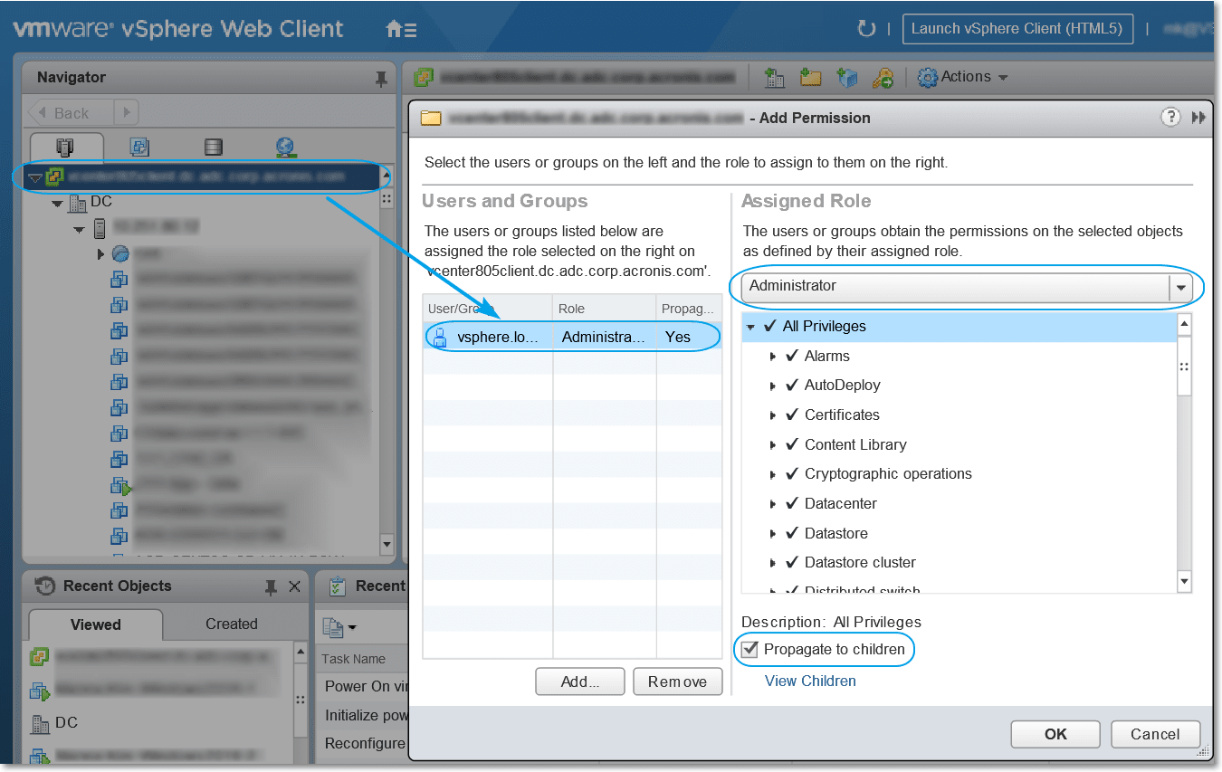Switch to the Created tab
This screenshot has width=1222, height=772.
(x=232, y=624)
